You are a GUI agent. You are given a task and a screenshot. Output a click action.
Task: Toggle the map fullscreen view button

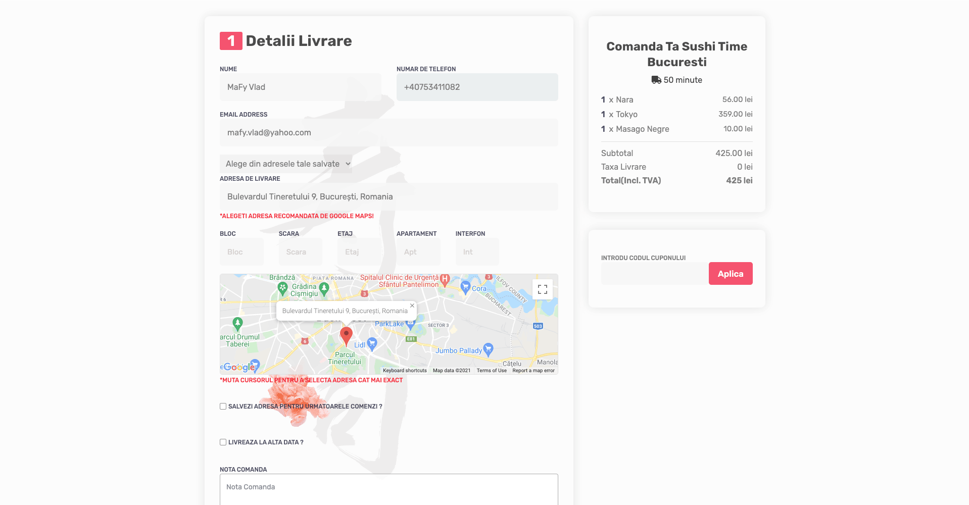point(543,289)
